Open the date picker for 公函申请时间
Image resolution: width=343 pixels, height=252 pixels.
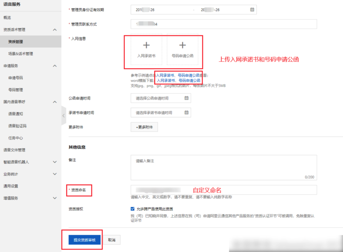(186, 98)
